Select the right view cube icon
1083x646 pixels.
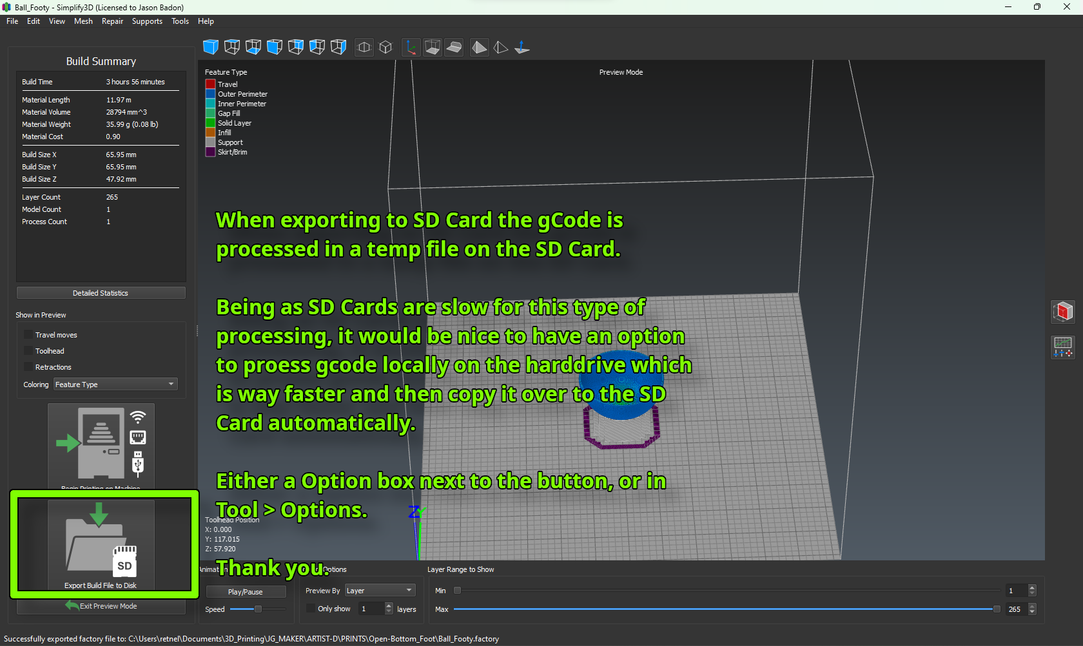[338, 47]
